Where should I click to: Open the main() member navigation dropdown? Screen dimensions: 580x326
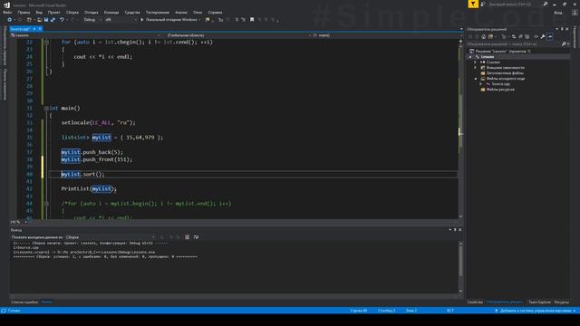pos(387,35)
